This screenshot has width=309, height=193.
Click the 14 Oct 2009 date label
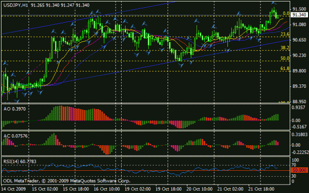13,189
